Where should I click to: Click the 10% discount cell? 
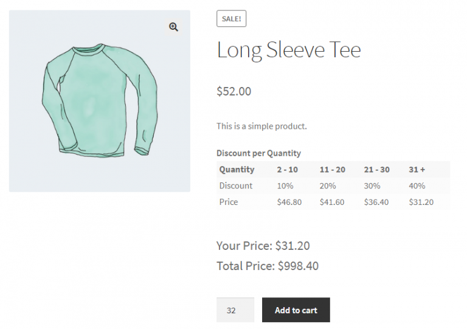click(285, 186)
